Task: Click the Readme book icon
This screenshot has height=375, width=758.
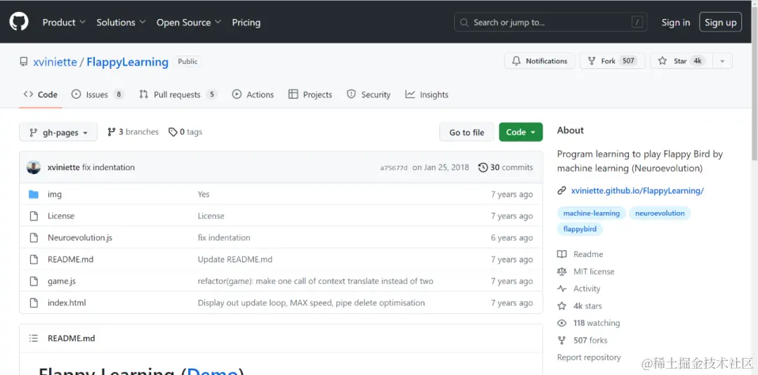Action: tap(561, 254)
